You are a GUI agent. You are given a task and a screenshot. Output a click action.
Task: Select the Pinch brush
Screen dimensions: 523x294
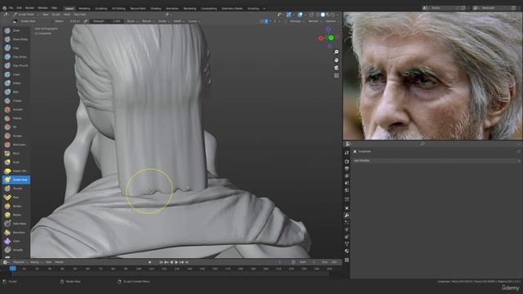tap(16, 154)
